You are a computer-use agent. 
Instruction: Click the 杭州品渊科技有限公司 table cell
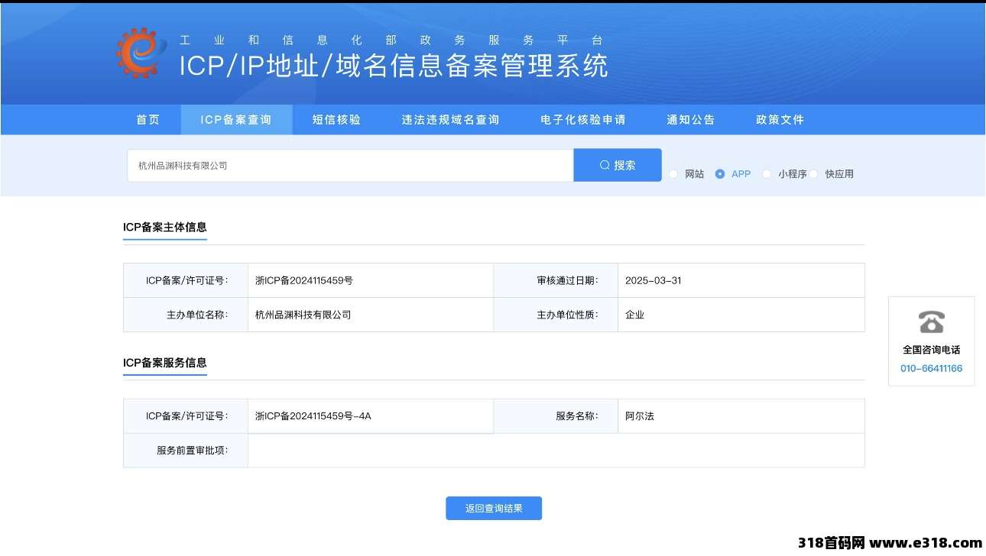pos(371,315)
